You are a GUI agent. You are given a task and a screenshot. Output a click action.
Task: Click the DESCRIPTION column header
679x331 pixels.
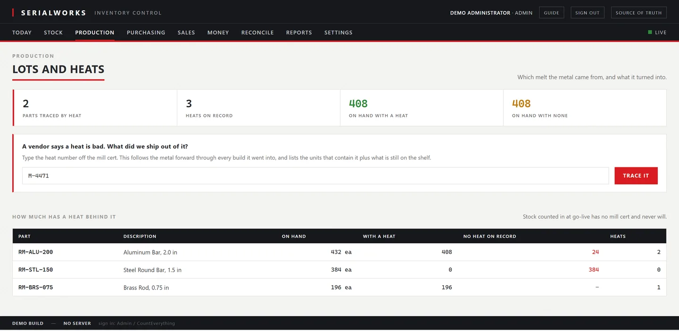click(140, 236)
